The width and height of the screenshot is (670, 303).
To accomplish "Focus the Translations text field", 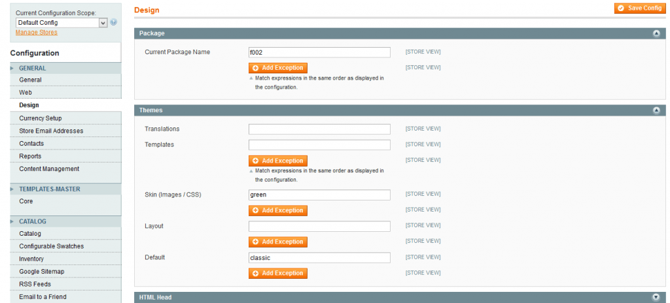I will (319, 129).
